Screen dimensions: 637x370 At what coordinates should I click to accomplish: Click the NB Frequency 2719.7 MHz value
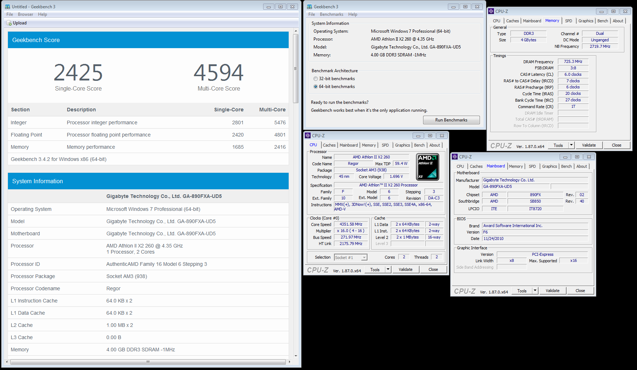pos(600,46)
